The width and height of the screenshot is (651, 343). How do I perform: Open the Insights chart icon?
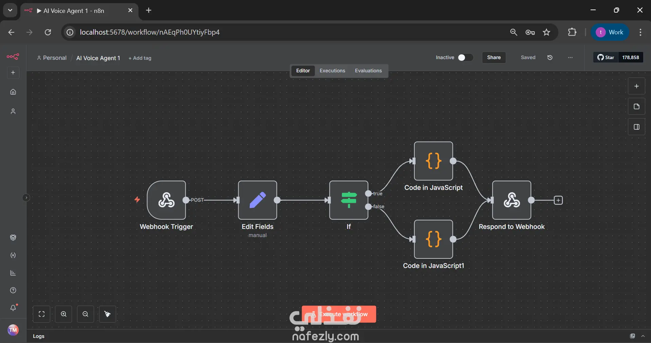click(x=13, y=273)
